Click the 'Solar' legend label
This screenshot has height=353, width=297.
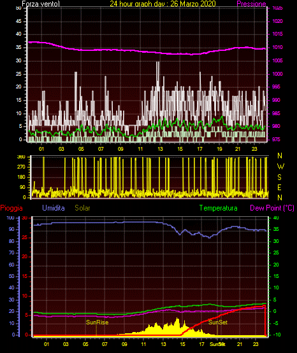point(82,208)
